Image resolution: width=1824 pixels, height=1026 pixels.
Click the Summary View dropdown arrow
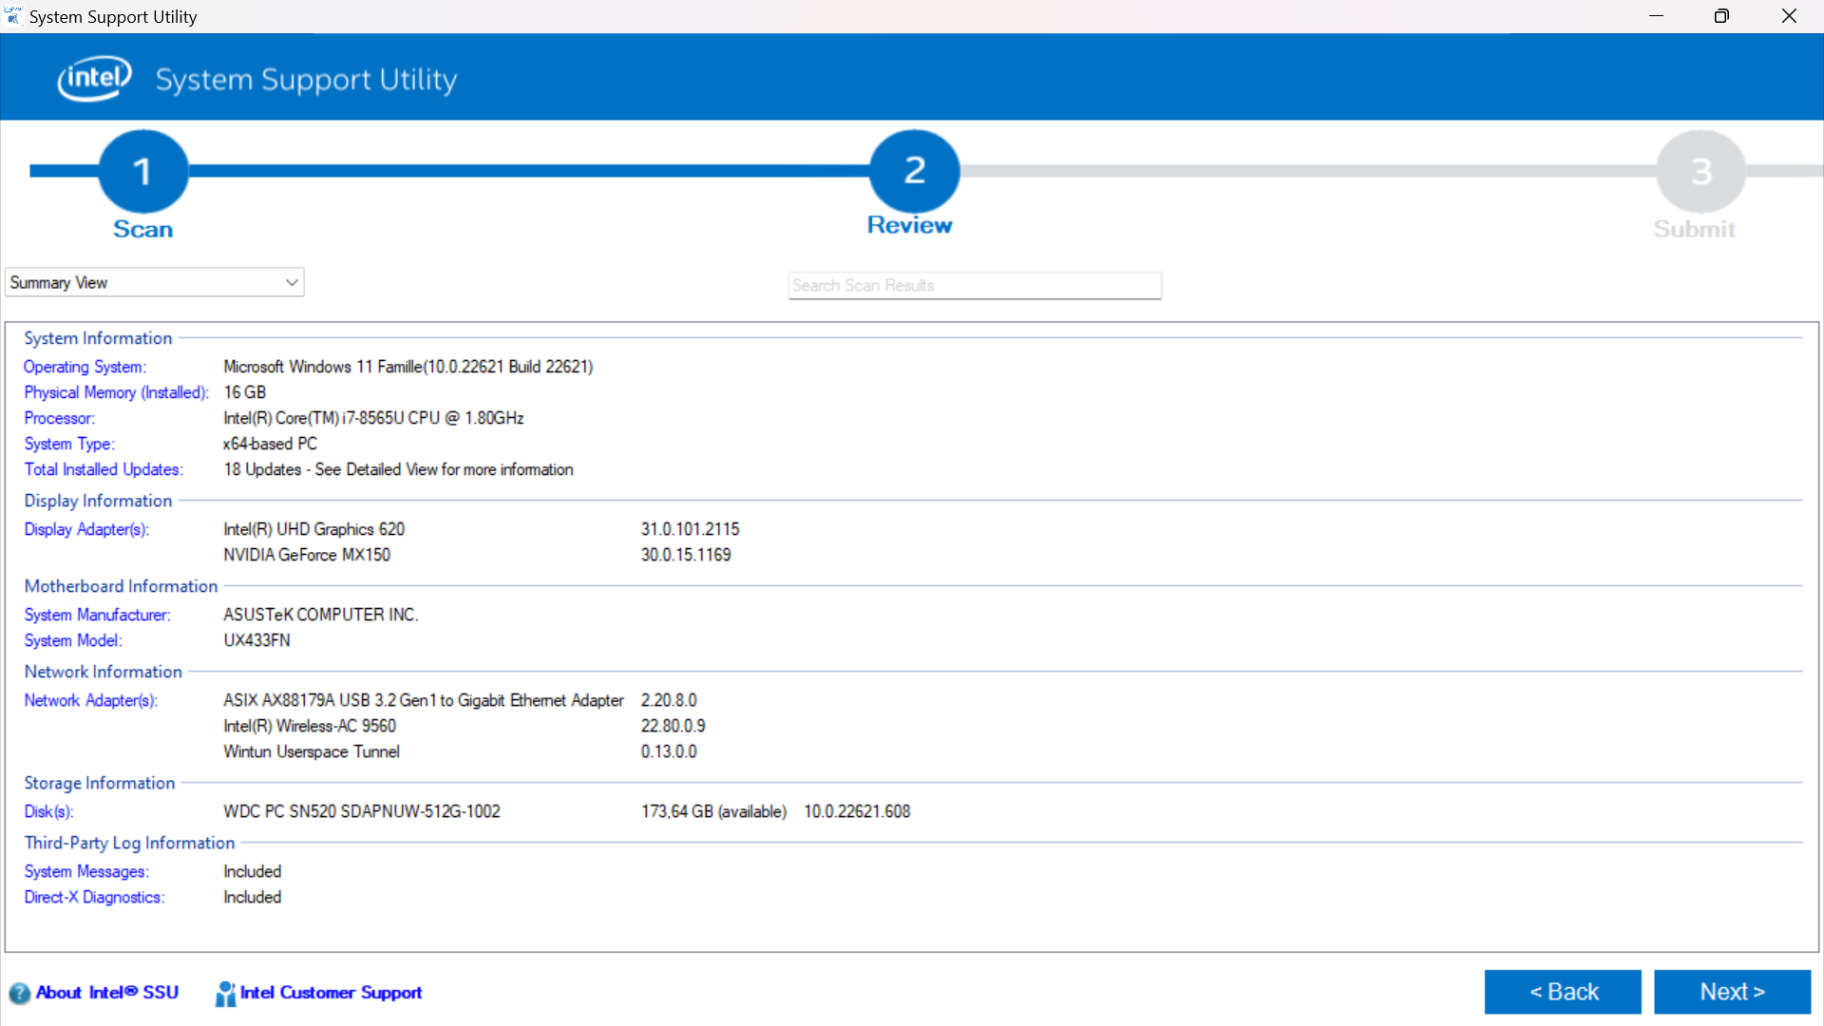tap(292, 282)
